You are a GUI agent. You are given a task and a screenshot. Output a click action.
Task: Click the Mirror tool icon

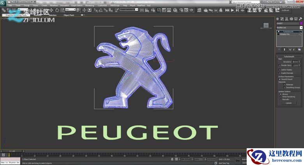pyautogui.click(x=142, y=10)
